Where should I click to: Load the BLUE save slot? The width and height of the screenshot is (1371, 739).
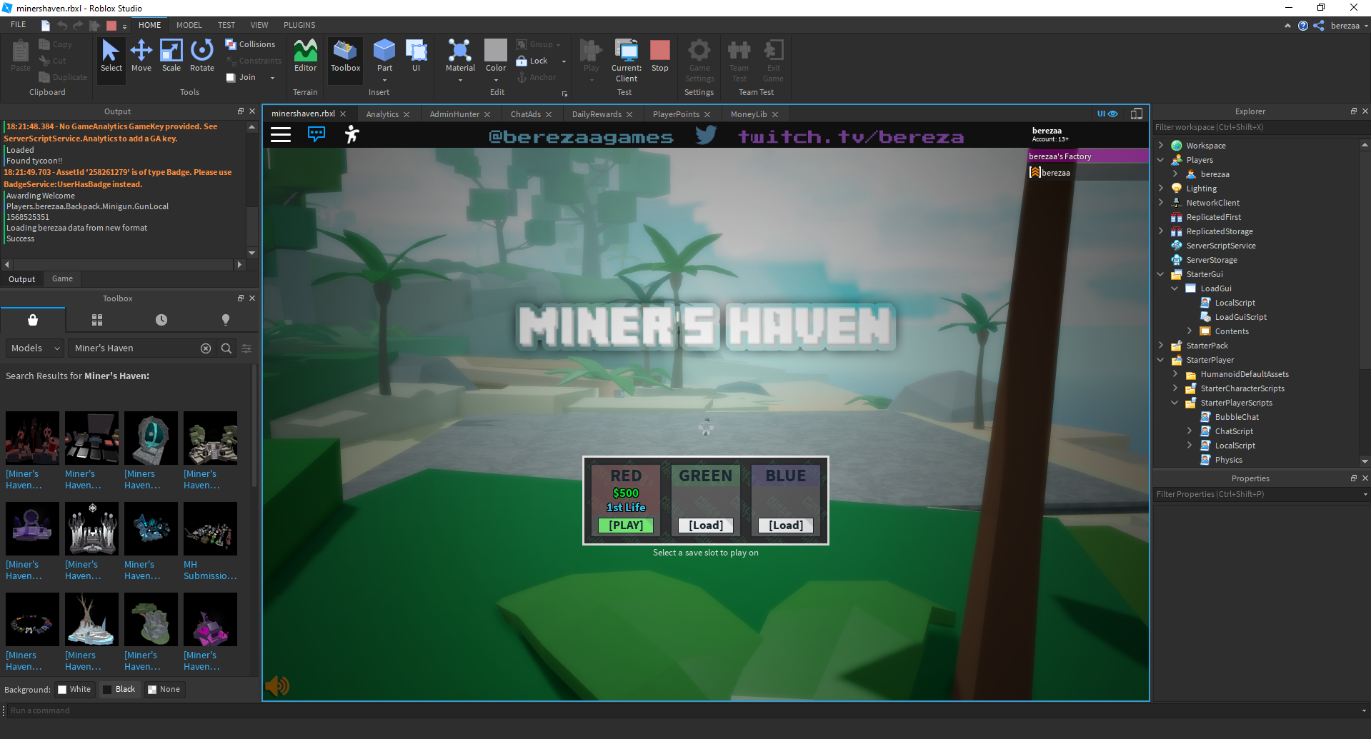tap(786, 526)
